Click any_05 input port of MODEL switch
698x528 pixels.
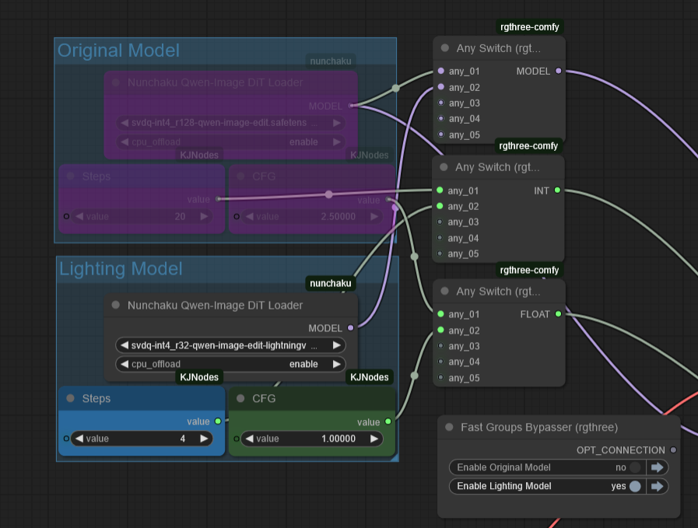[x=440, y=134]
